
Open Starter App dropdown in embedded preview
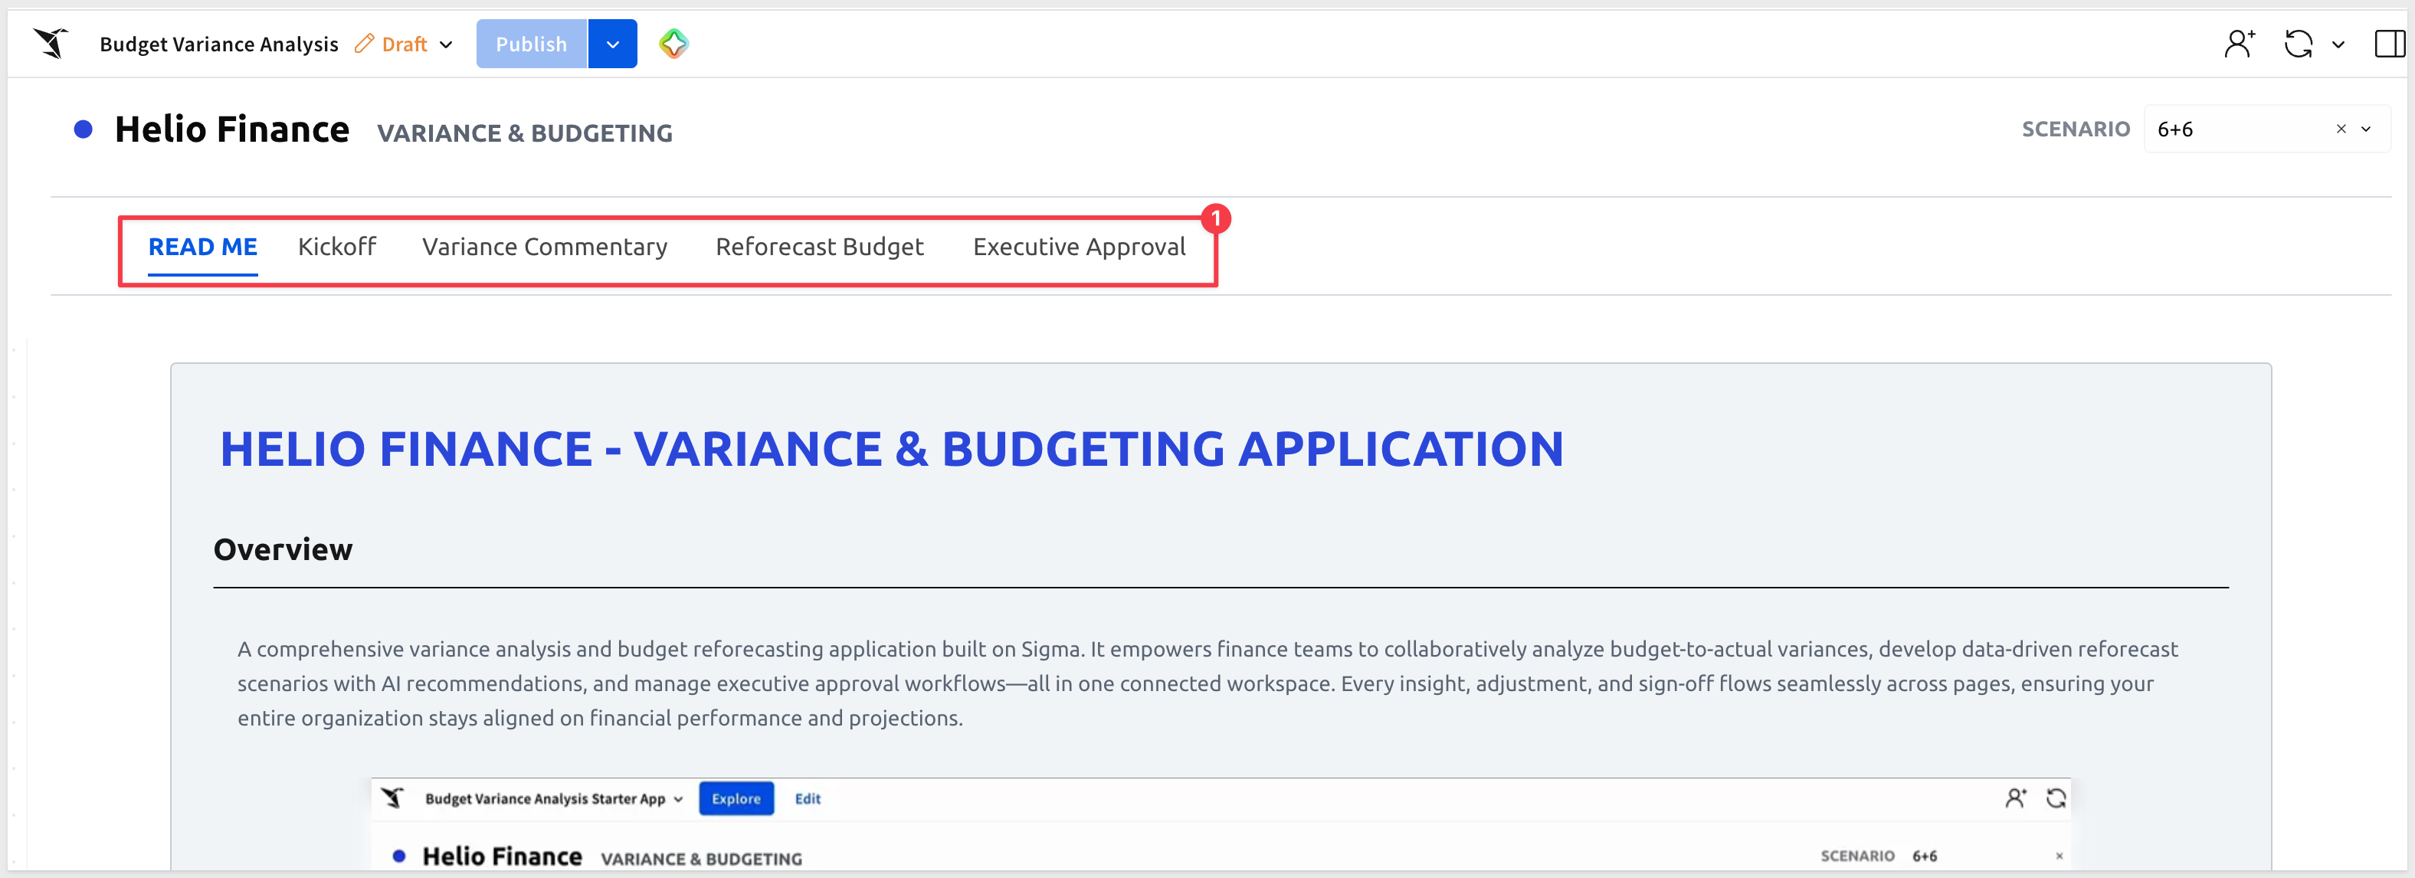pyautogui.click(x=679, y=799)
